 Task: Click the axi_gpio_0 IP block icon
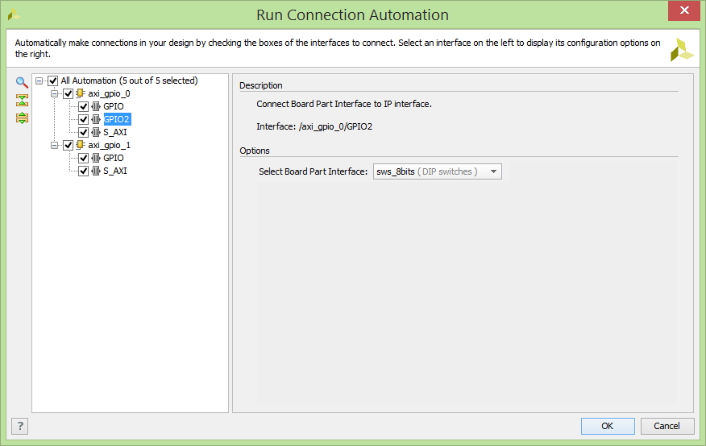tap(80, 93)
